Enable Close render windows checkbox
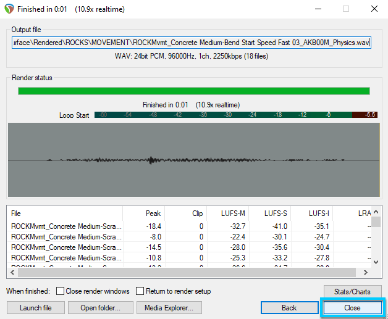This screenshot has height=319, width=388. (61, 291)
